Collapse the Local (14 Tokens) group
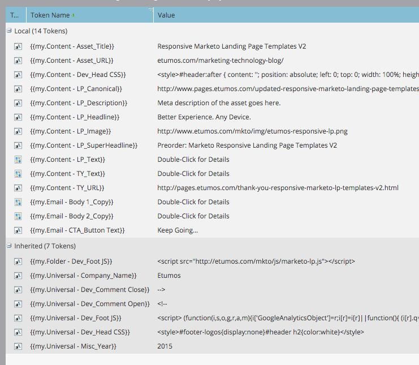The image size is (419, 365). point(9,31)
